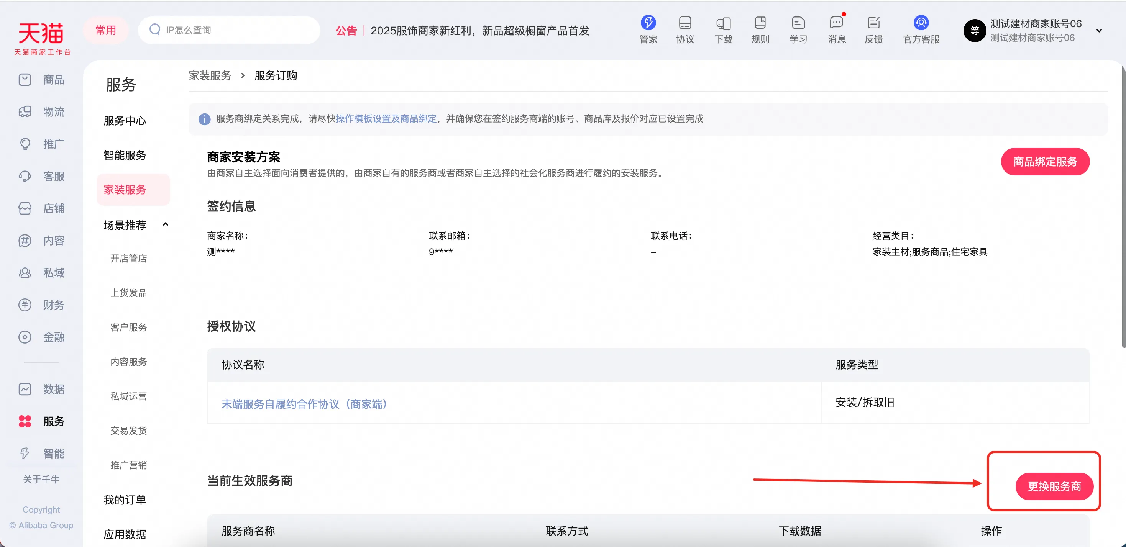Open 推广营销 submenu item
This screenshot has height=547, width=1126.
(x=128, y=465)
